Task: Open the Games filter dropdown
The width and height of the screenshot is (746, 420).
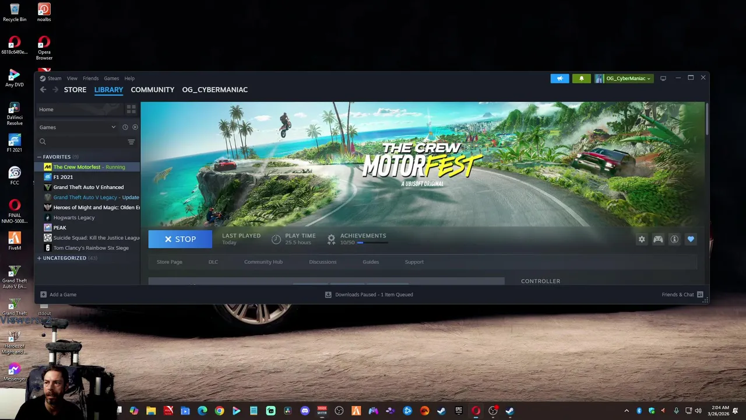Action: 78,127
